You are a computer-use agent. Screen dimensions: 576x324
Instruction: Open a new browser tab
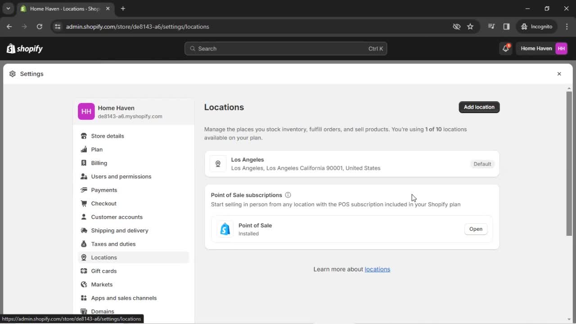pyautogui.click(x=123, y=9)
